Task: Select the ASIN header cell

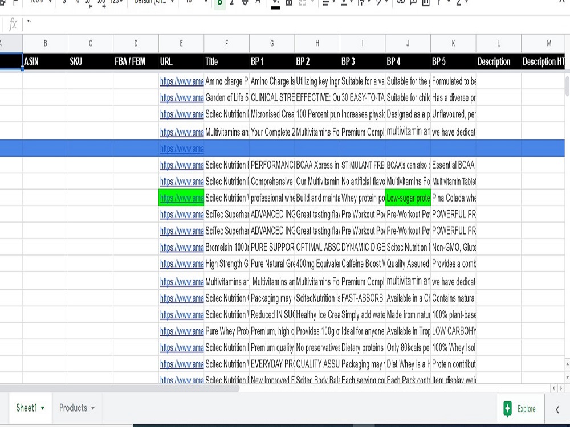Action: pyautogui.click(x=45, y=61)
